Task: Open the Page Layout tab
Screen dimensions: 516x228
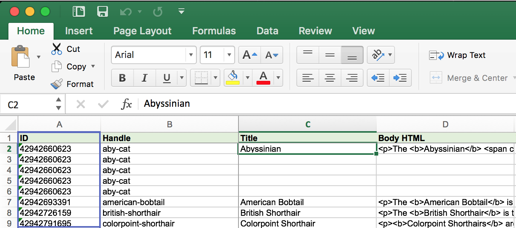Action: click(x=142, y=31)
